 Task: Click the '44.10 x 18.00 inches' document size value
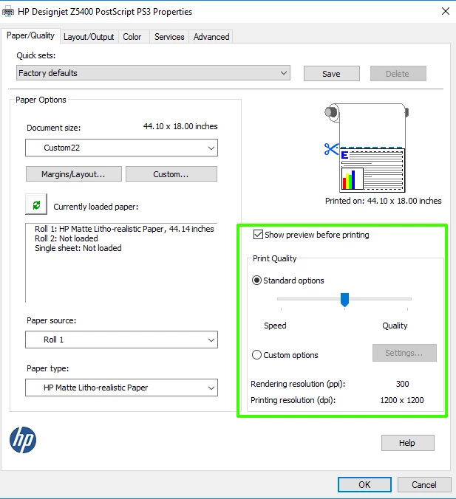(x=180, y=126)
